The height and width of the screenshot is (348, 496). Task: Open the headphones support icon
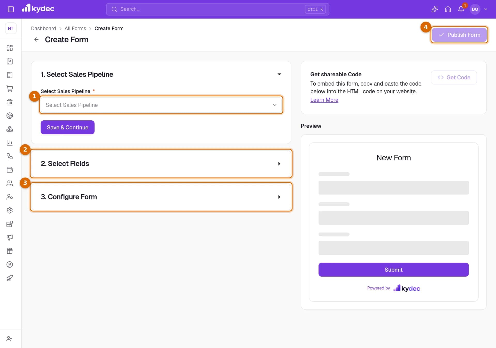[x=448, y=9]
